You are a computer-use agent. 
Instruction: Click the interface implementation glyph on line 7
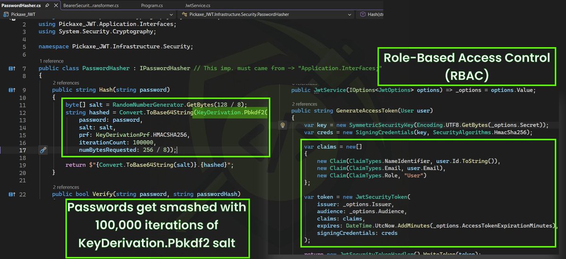[11, 68]
